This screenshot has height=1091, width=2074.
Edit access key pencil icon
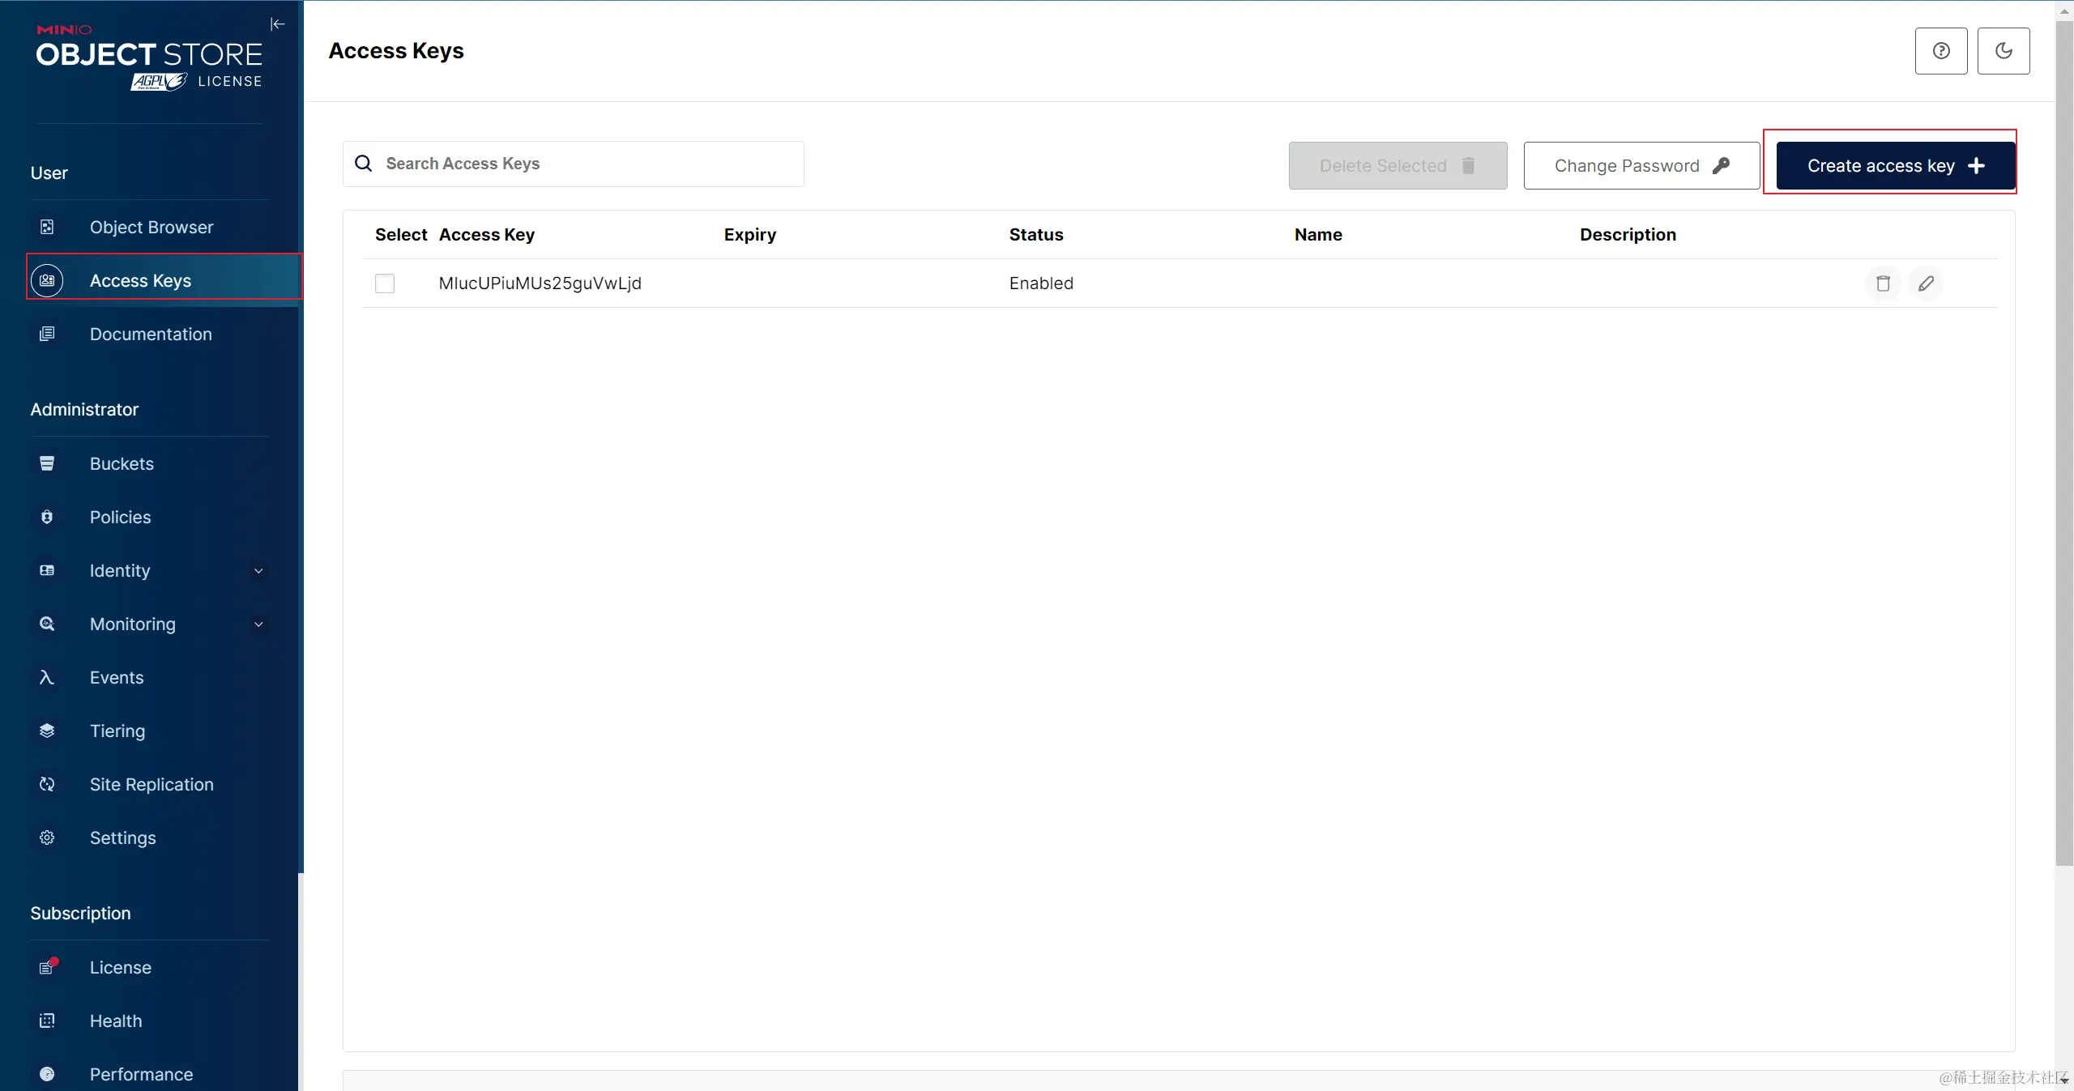[1926, 283]
